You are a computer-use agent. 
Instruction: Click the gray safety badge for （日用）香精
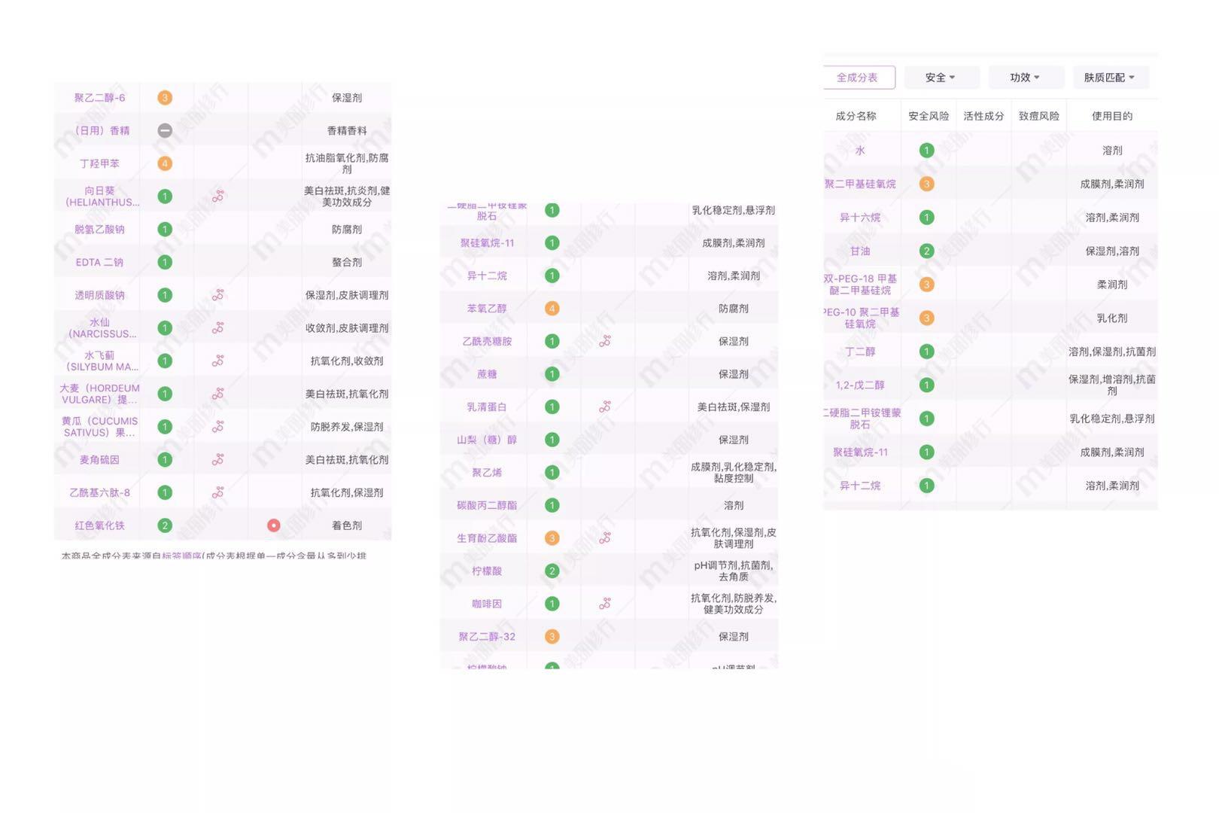point(164,129)
